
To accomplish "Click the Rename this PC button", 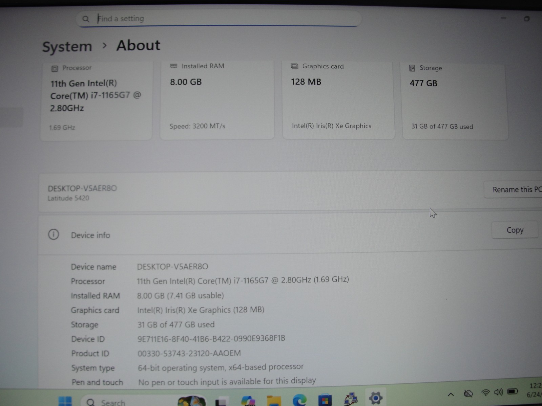I will (513, 189).
